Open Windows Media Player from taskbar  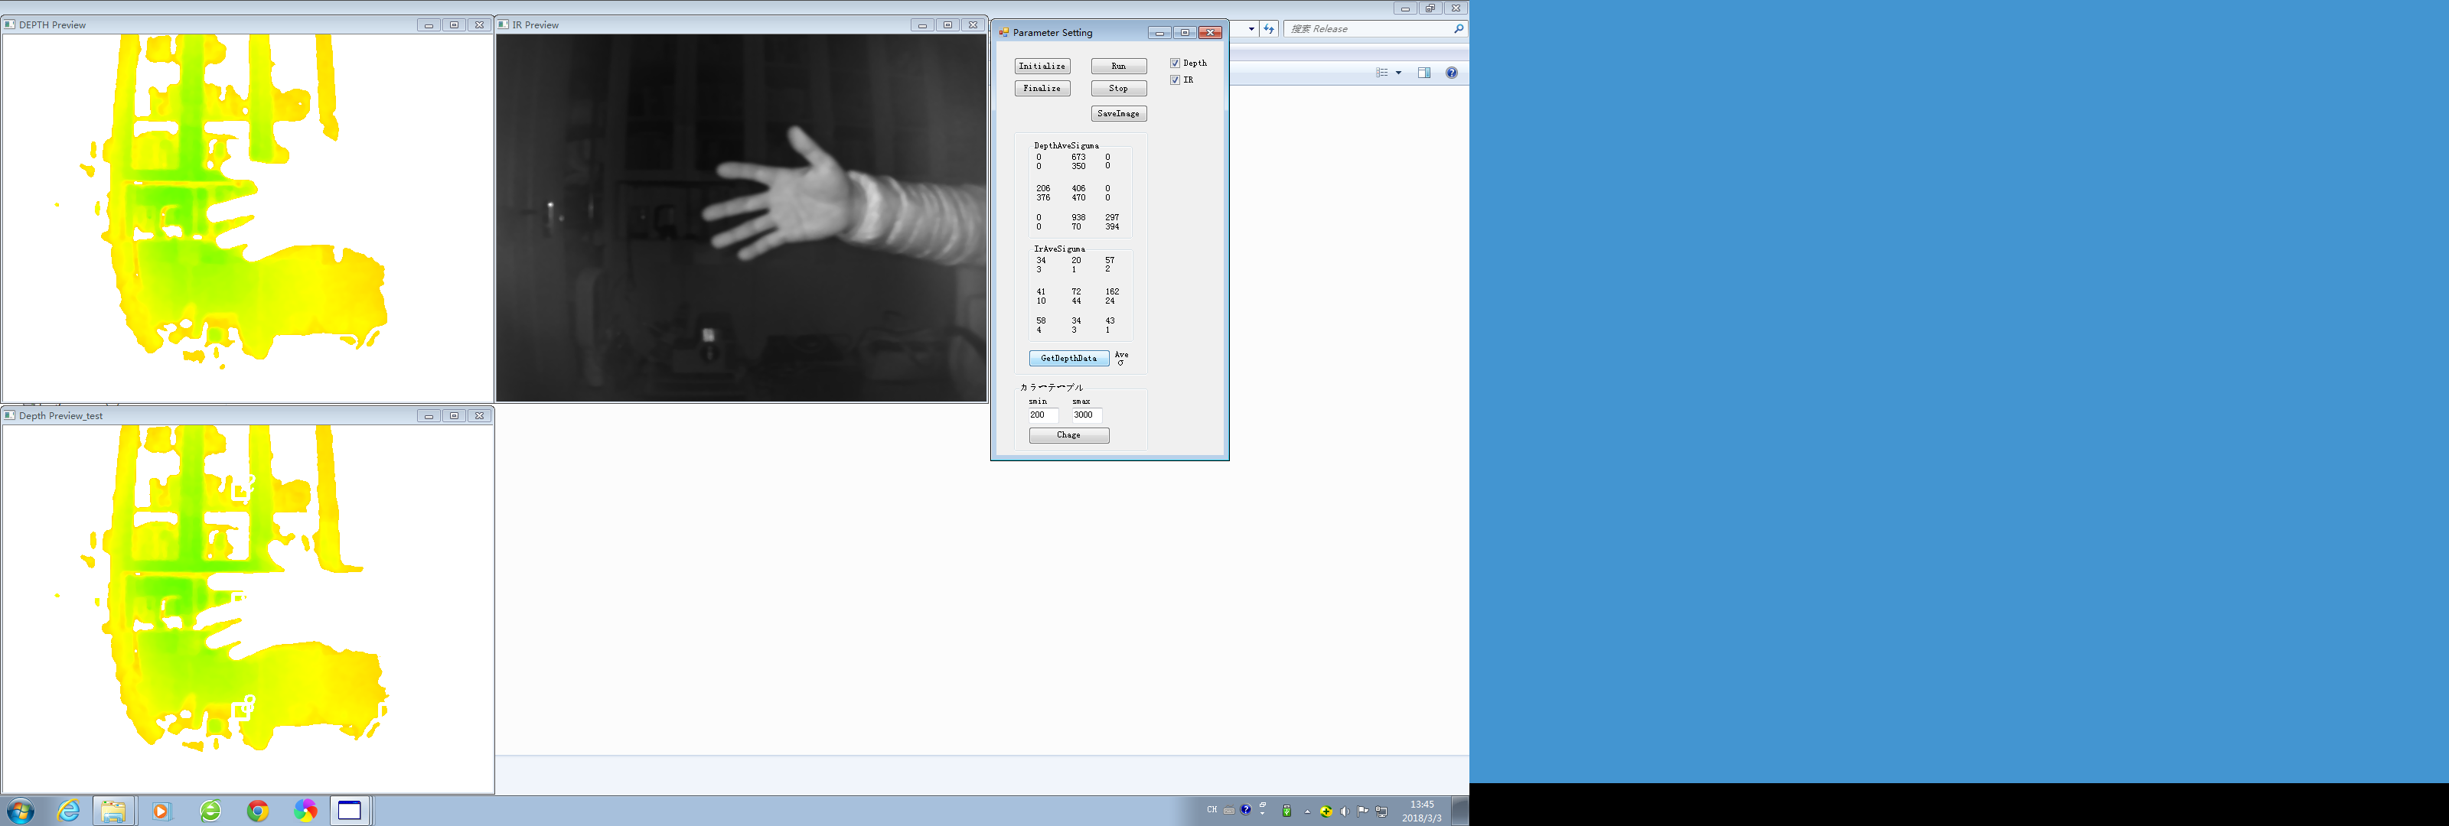pos(161,811)
